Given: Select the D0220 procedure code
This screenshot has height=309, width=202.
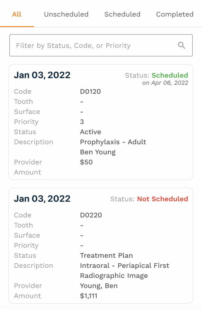Looking at the screenshot, I should coord(91,215).
